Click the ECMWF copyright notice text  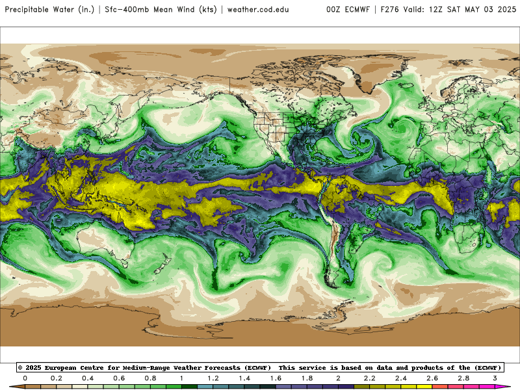click(144, 368)
